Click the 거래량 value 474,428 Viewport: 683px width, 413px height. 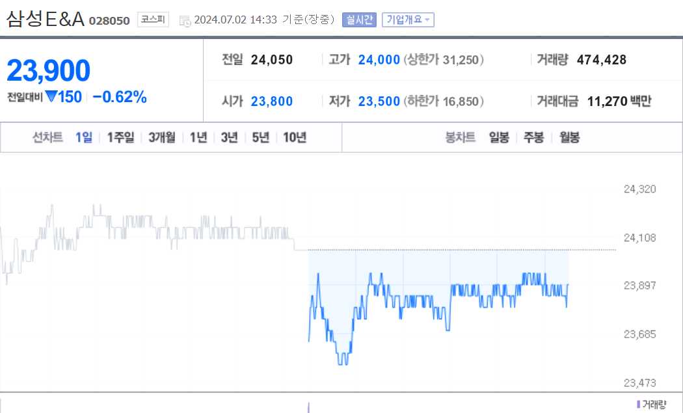[602, 60]
